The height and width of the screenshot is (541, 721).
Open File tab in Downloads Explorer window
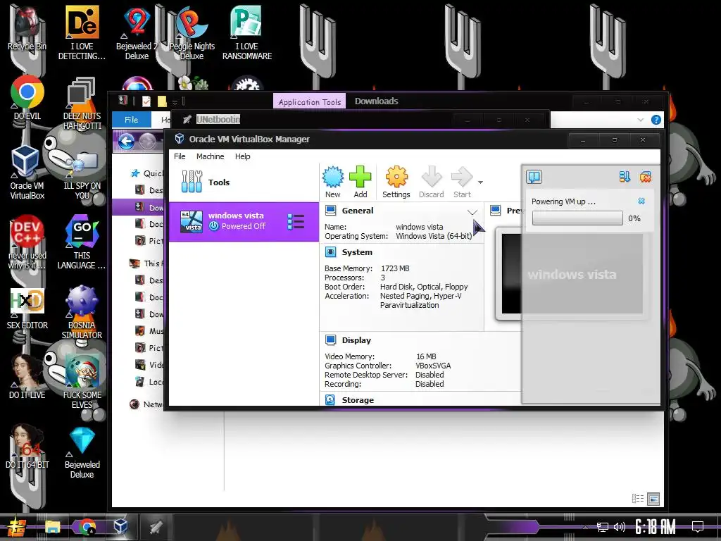(x=131, y=120)
